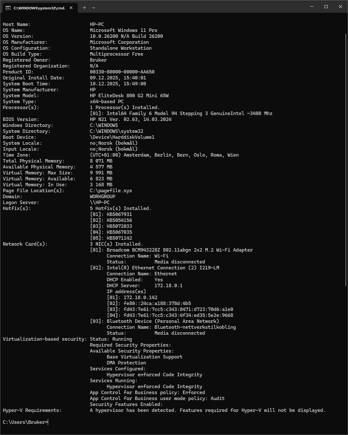Click the HP EliteDesk 800 G2 Mini text
This screenshot has width=348, height=435.
129,96
